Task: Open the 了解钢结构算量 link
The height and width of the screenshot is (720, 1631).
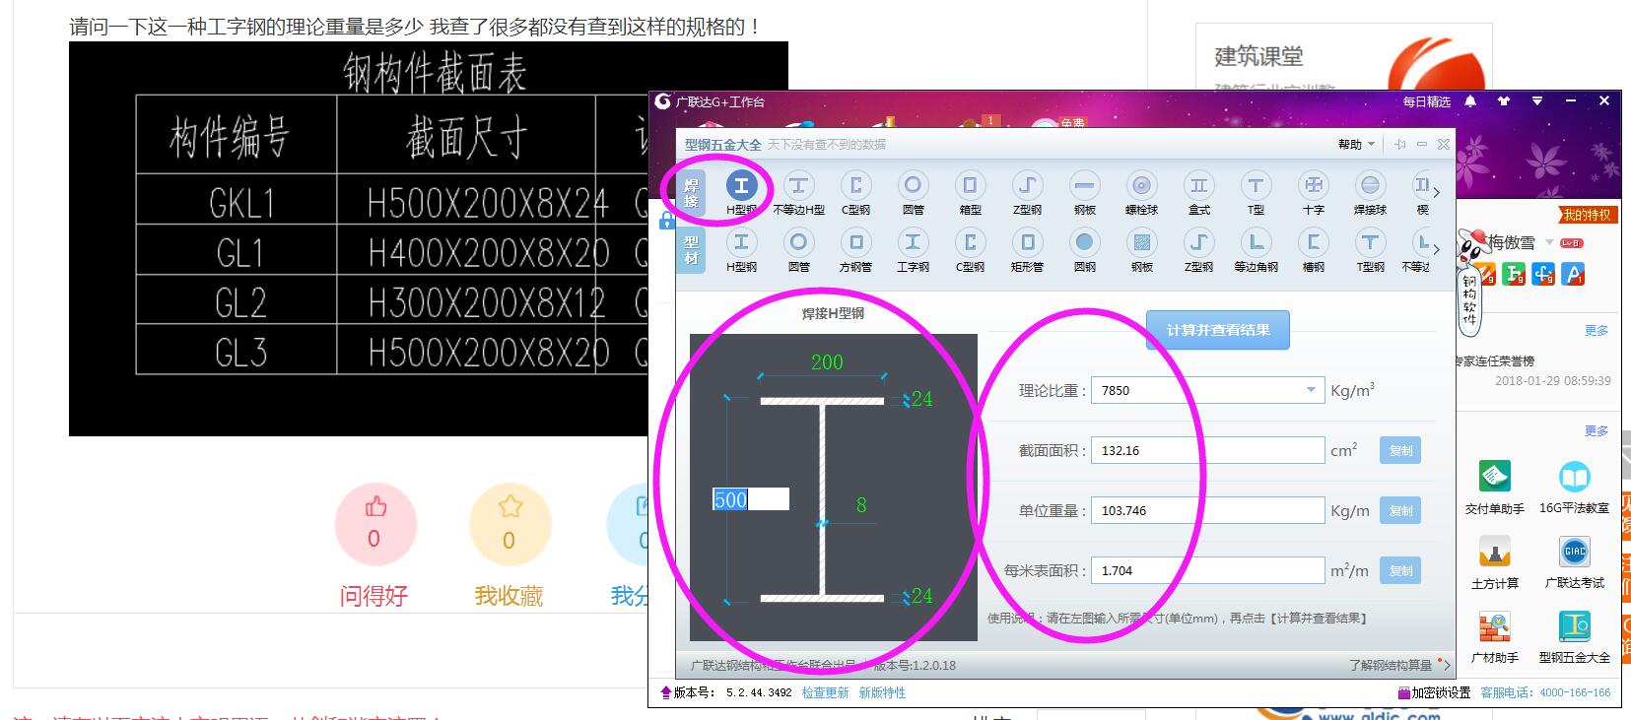Action: [x=1391, y=665]
